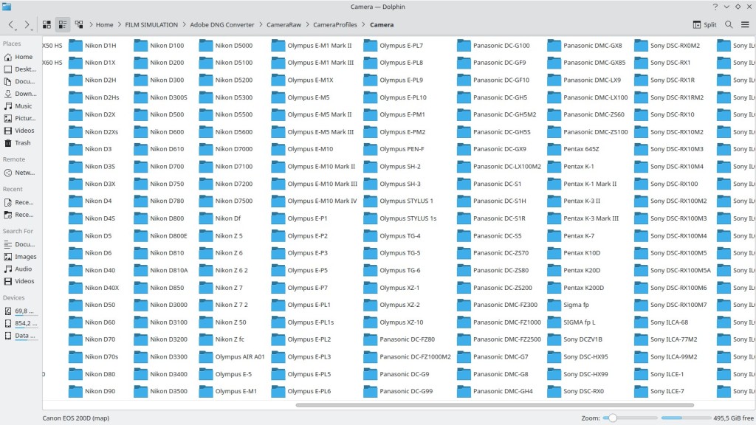Click the Nikon D3500 folder name
The height and width of the screenshot is (425, 756).
tap(169, 391)
